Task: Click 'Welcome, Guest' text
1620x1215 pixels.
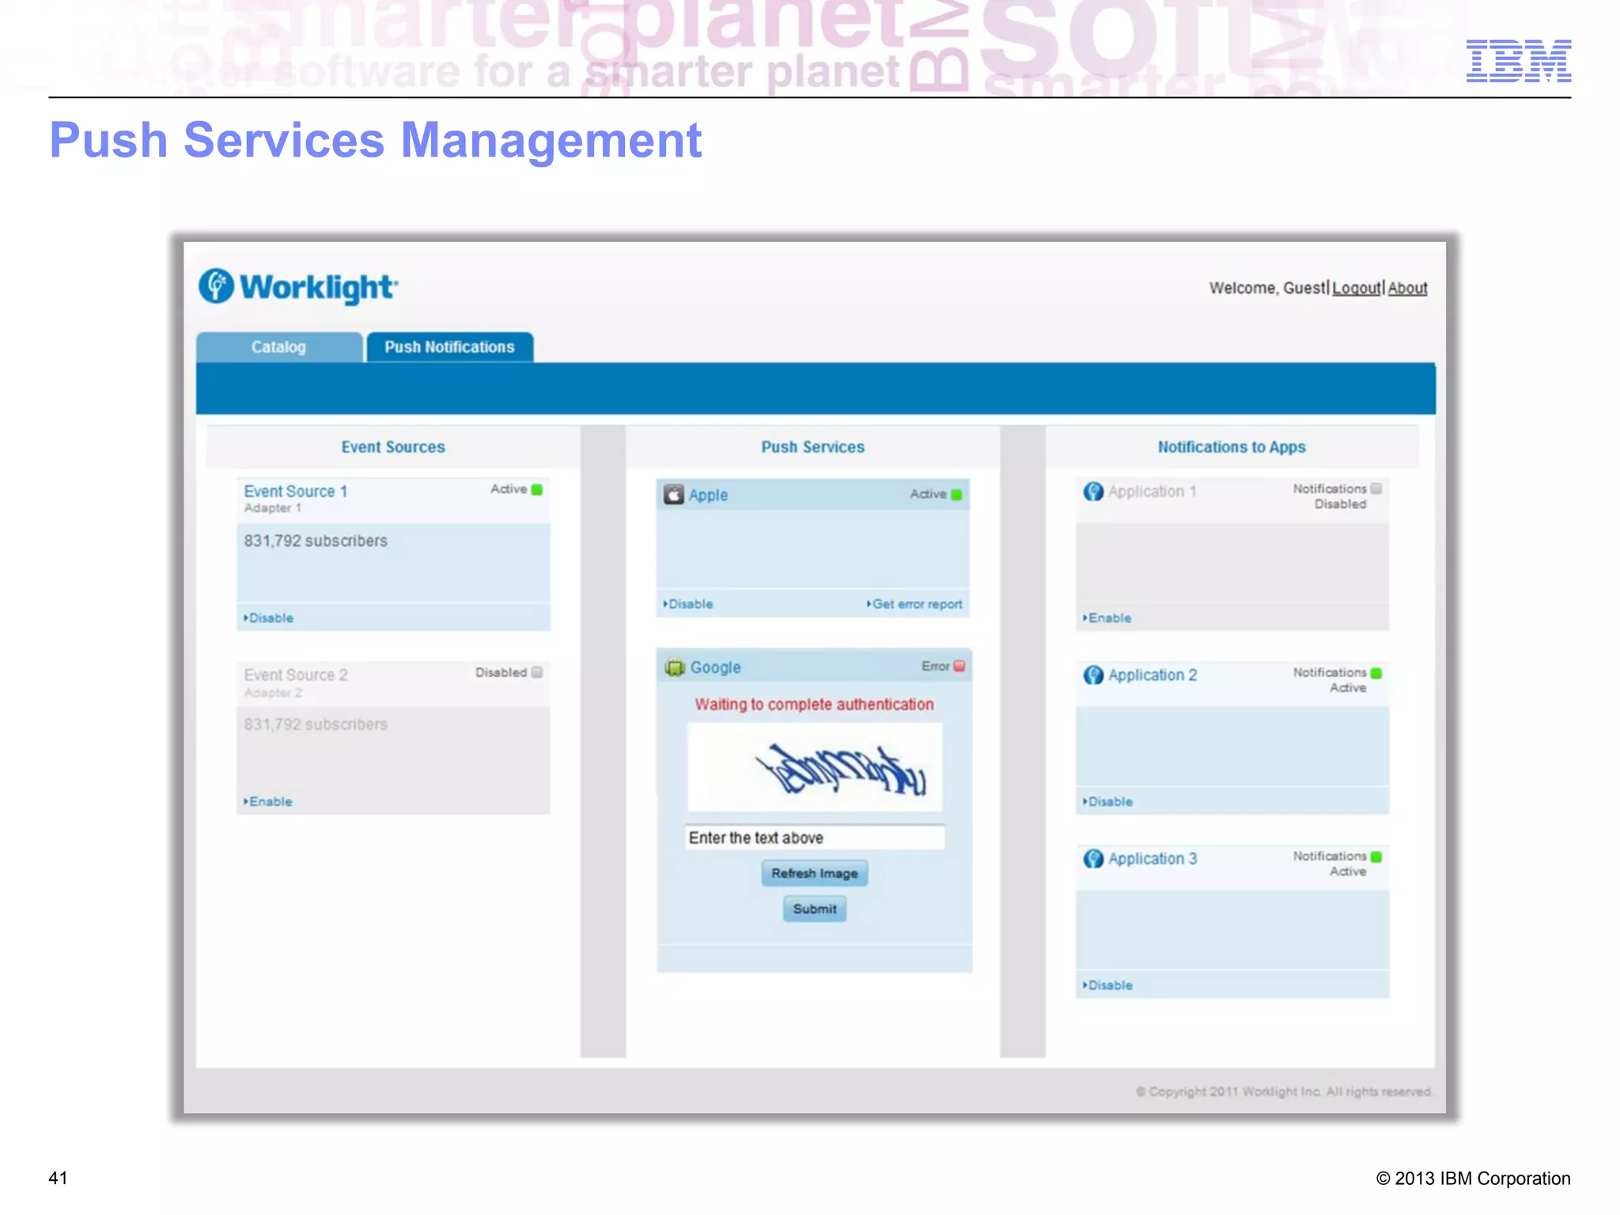Action: point(1267,289)
